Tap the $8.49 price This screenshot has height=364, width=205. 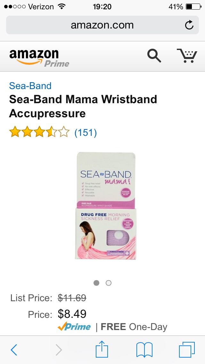point(72,314)
